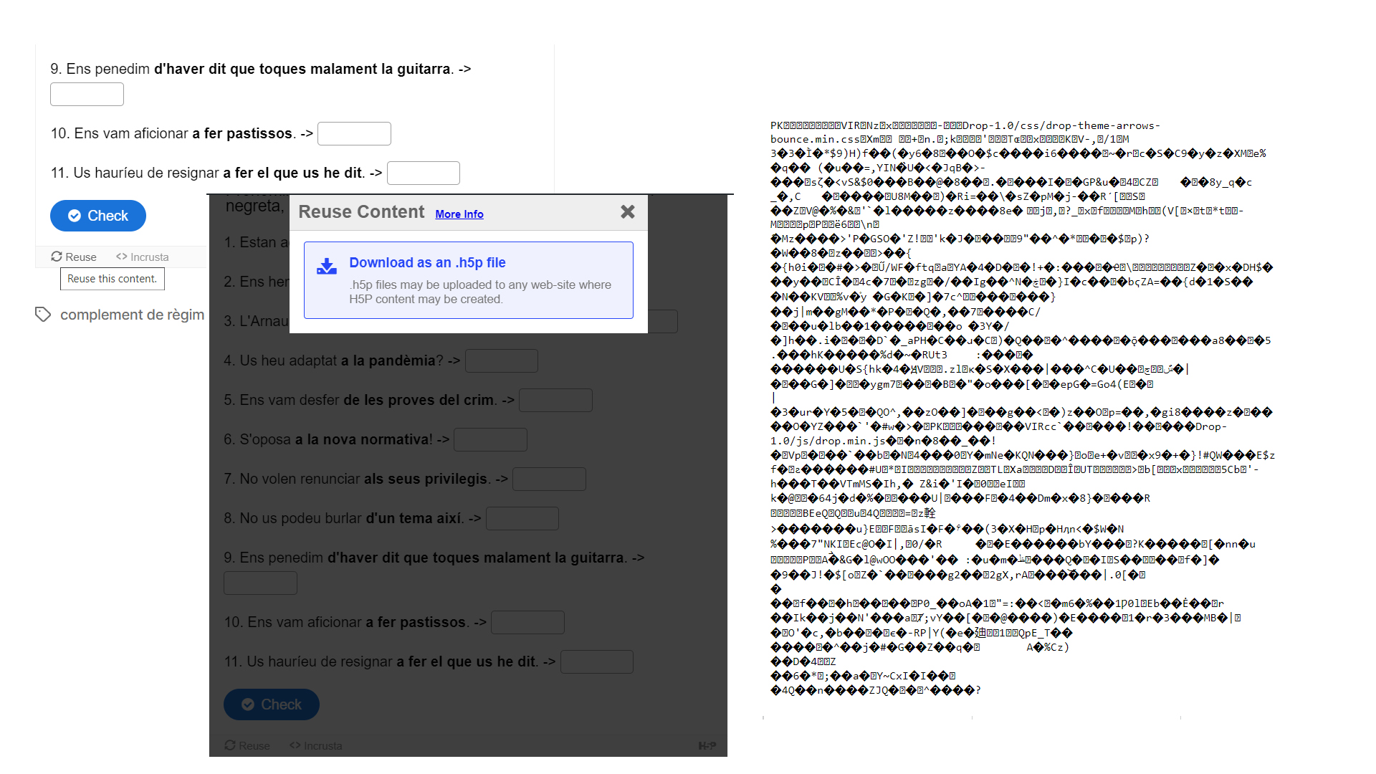Screen dimensions: 1376x774
Task: Click the circular arrows icon next to Reuse
Action: (x=57, y=257)
